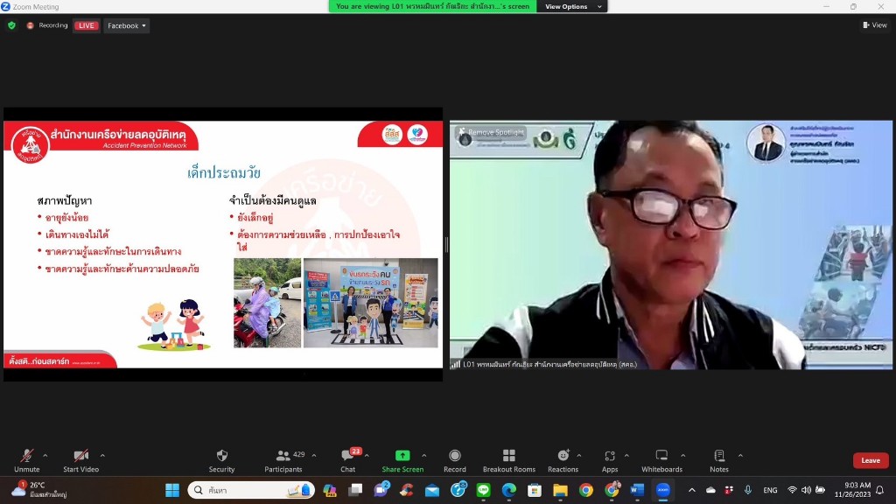Image resolution: width=896 pixels, height=504 pixels.
Task: Click the OneDrive cloud tray icon
Action: point(710,490)
